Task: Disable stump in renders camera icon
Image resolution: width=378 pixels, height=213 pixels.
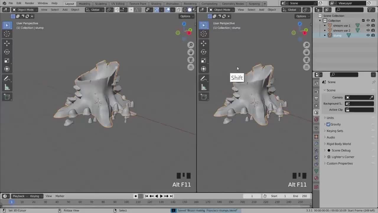Action: [x=373, y=35]
